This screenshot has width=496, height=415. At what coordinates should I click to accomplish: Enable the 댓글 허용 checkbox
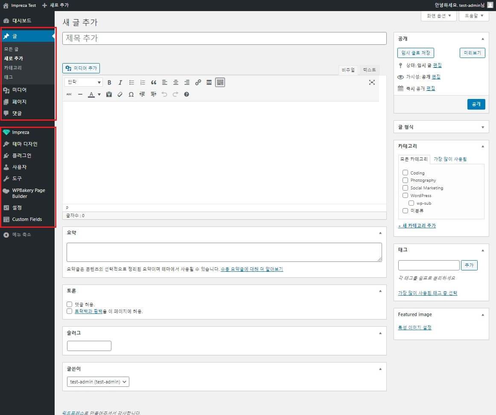tap(70, 304)
